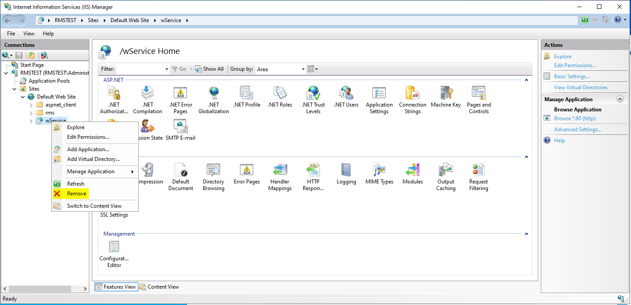This screenshot has width=631, height=305.
Task: Choose Refresh from context menu
Action: pyautogui.click(x=95, y=184)
